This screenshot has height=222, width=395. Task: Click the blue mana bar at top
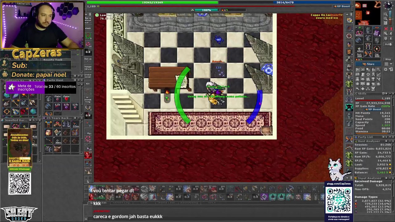click(x=285, y=2)
